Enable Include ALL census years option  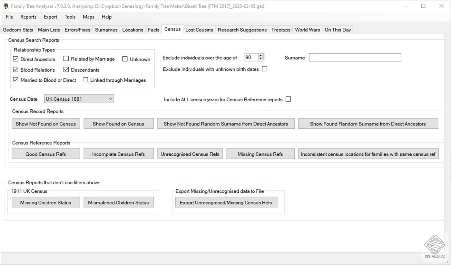(288, 99)
